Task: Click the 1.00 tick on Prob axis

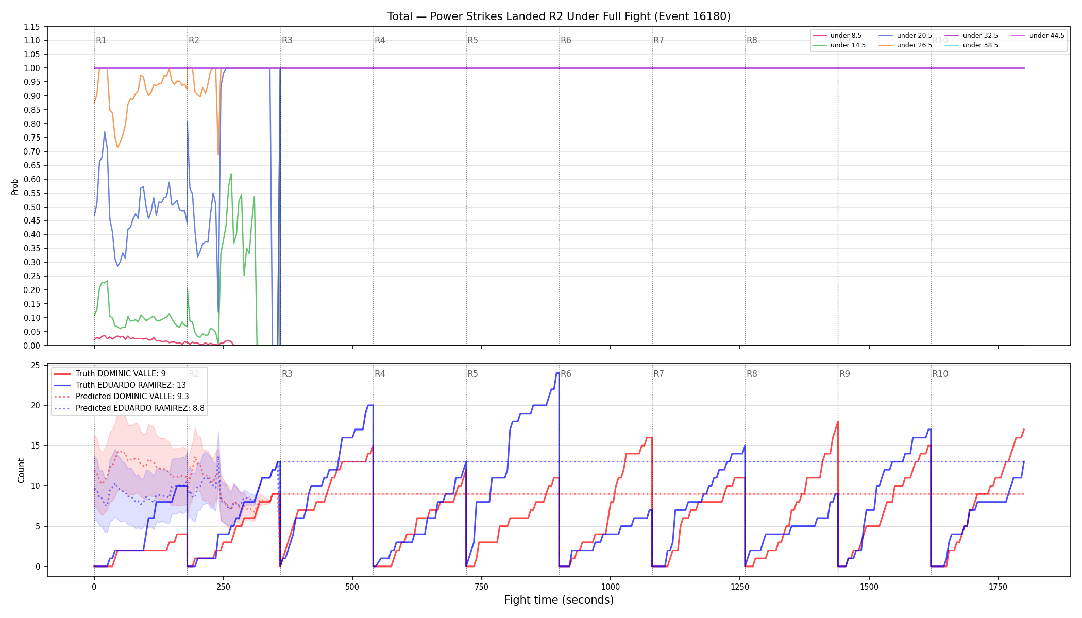Action: (32, 68)
